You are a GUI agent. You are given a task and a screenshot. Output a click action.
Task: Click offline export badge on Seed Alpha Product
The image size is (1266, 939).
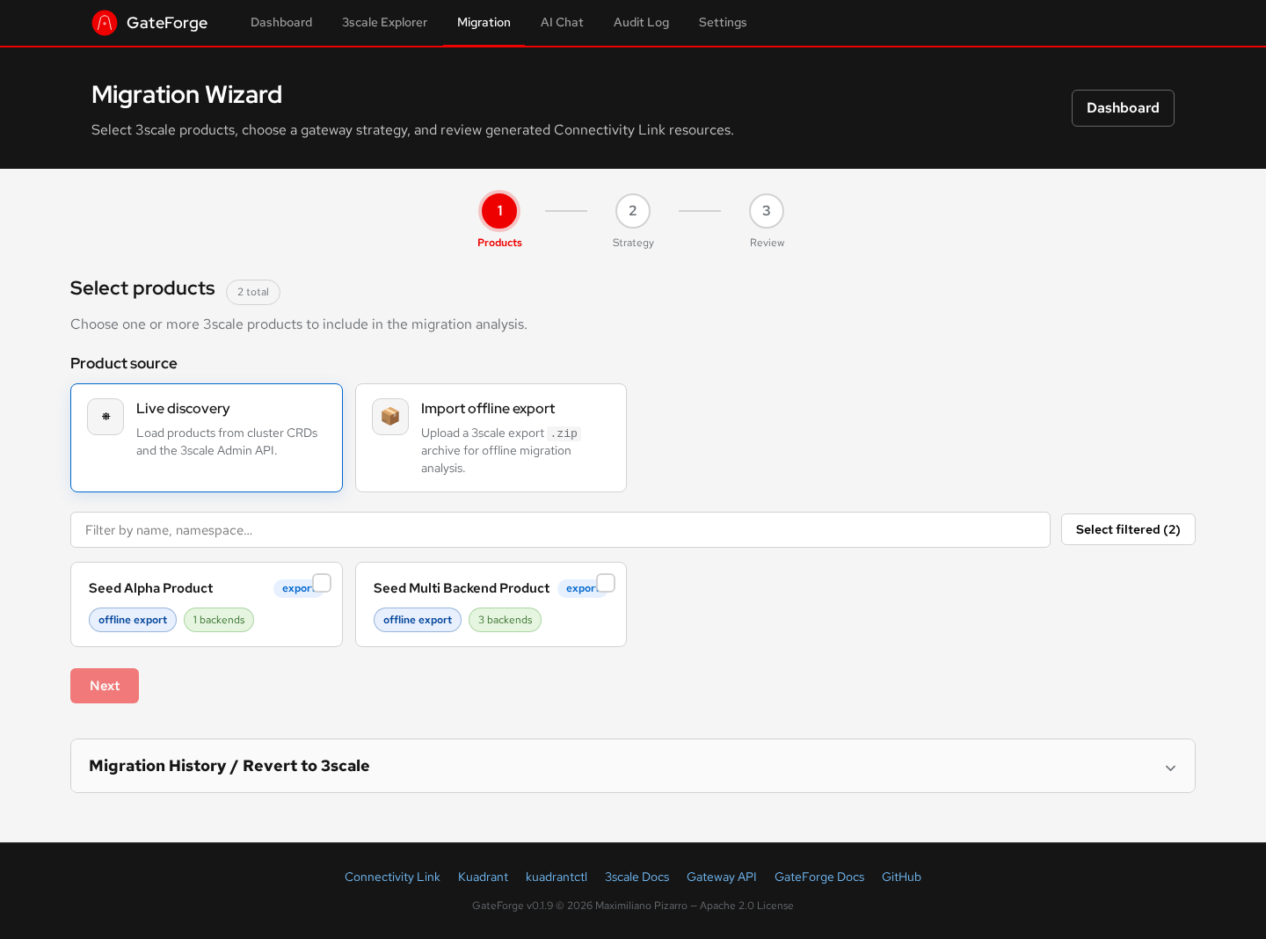pyautogui.click(x=133, y=620)
